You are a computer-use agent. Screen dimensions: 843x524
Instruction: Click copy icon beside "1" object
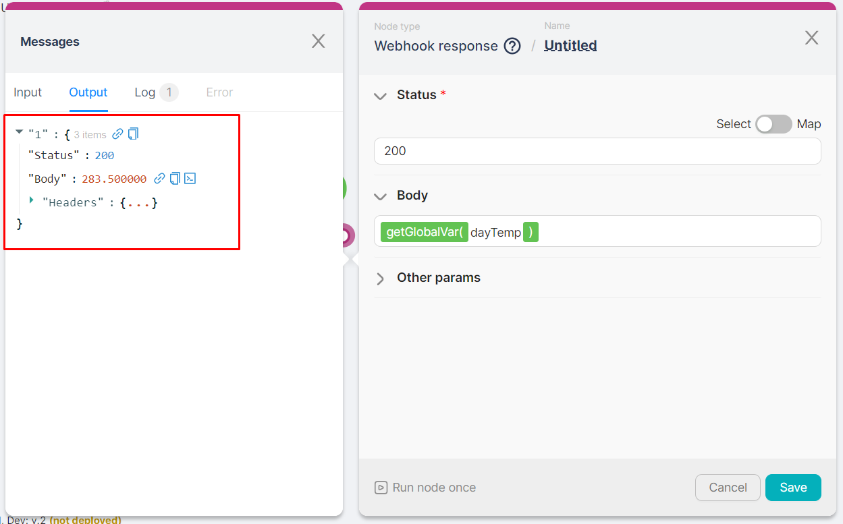(x=133, y=134)
